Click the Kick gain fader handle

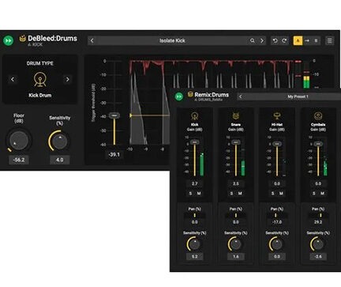tap(194, 142)
